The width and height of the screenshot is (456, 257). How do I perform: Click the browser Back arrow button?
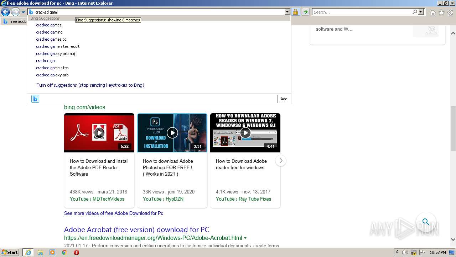pos(5,12)
